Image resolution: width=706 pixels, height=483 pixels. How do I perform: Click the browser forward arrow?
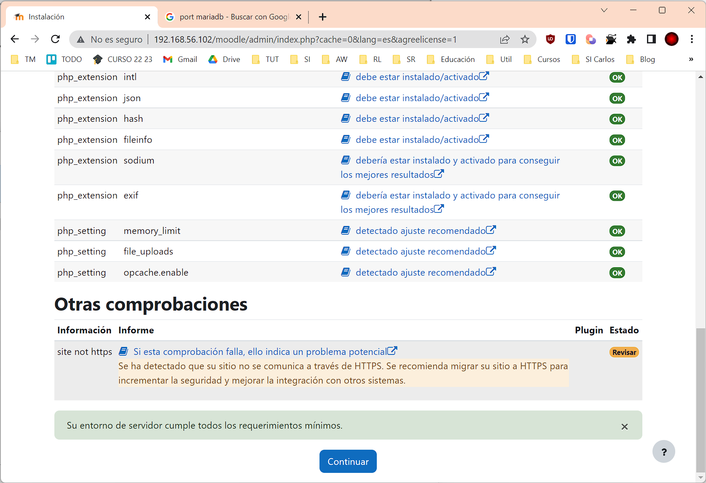pos(35,39)
